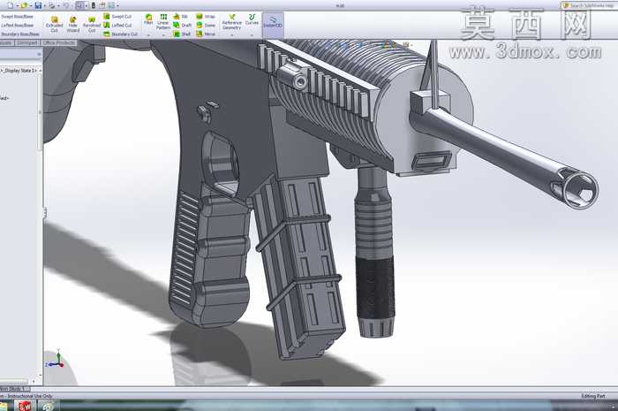This screenshot has width=618, height=411.
Task: Open the Motion Study tab
Action: coord(15,389)
